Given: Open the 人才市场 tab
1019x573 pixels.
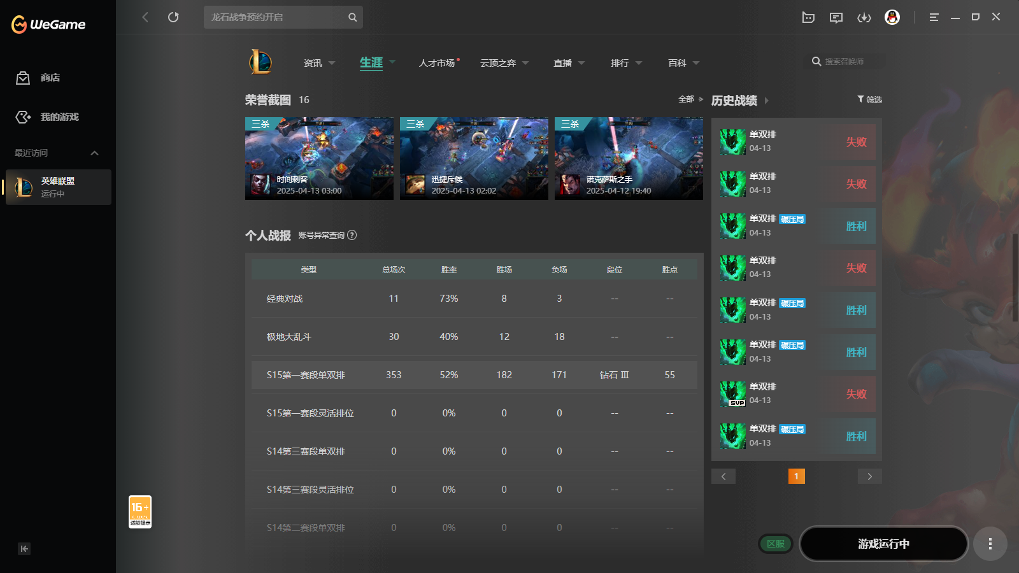Looking at the screenshot, I should [437, 63].
